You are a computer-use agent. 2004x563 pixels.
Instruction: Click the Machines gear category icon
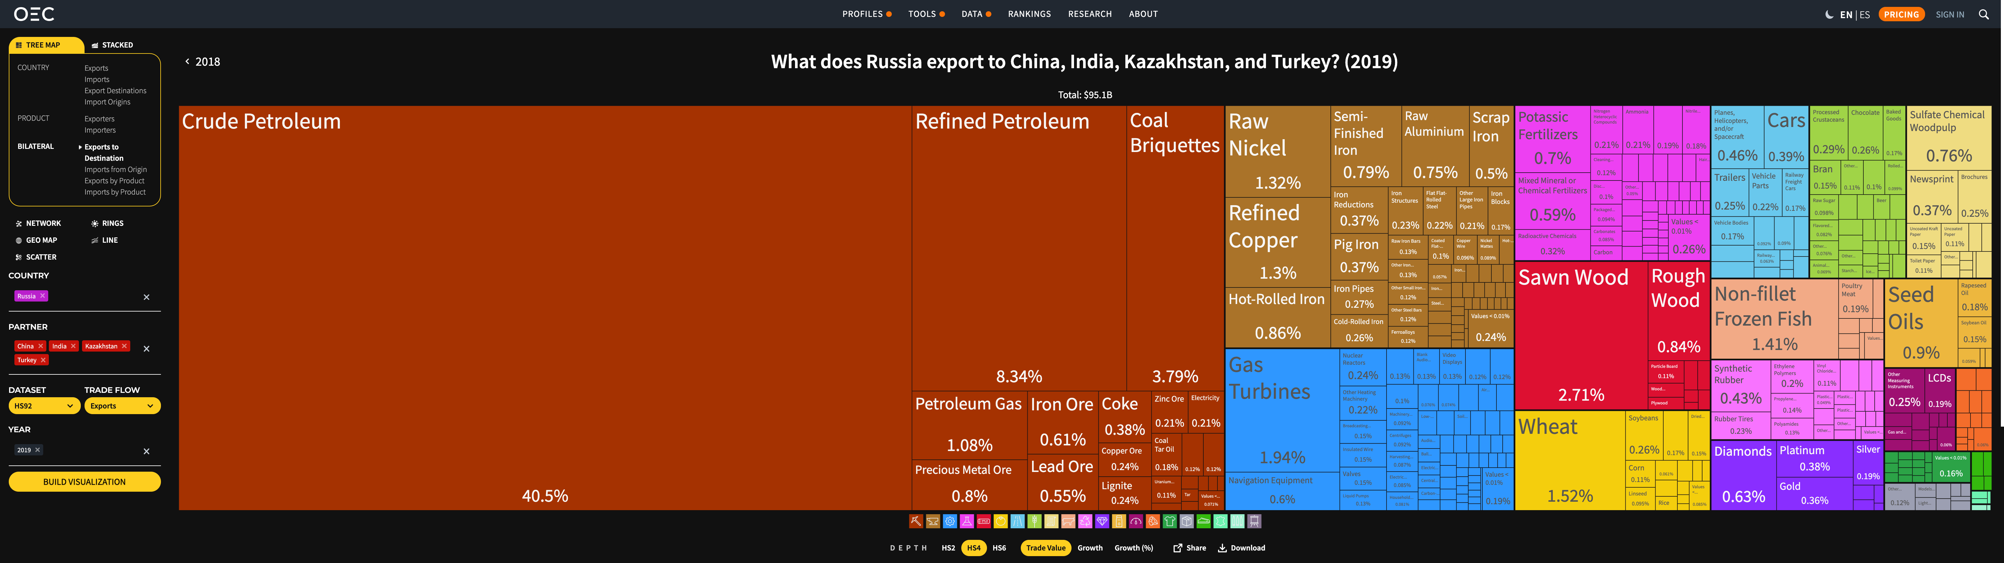tap(950, 522)
